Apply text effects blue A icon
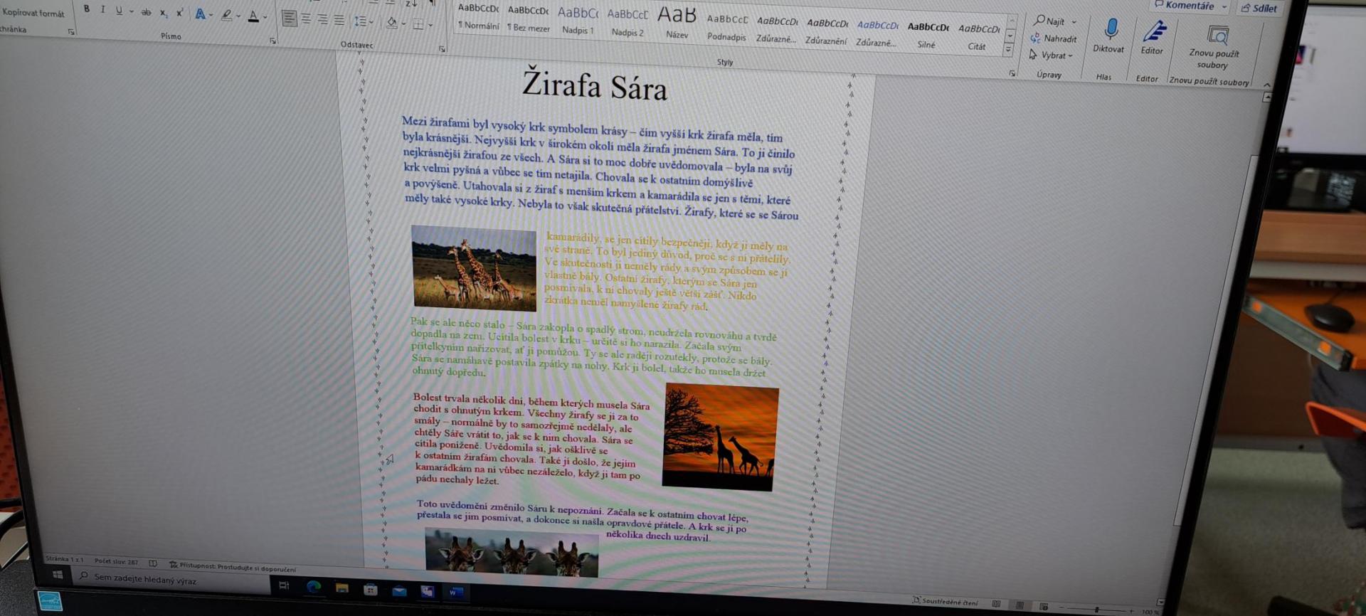 [x=201, y=14]
